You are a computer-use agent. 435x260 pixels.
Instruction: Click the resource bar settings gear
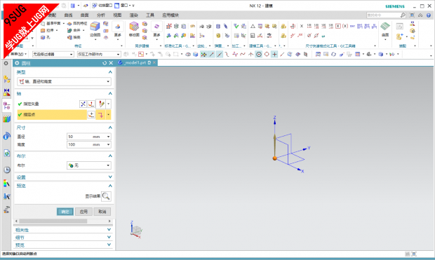click(x=6, y=64)
